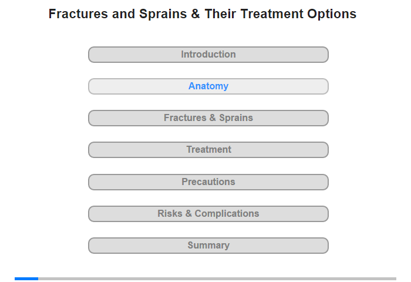
Task: Click the page title heading
Action: (x=203, y=14)
